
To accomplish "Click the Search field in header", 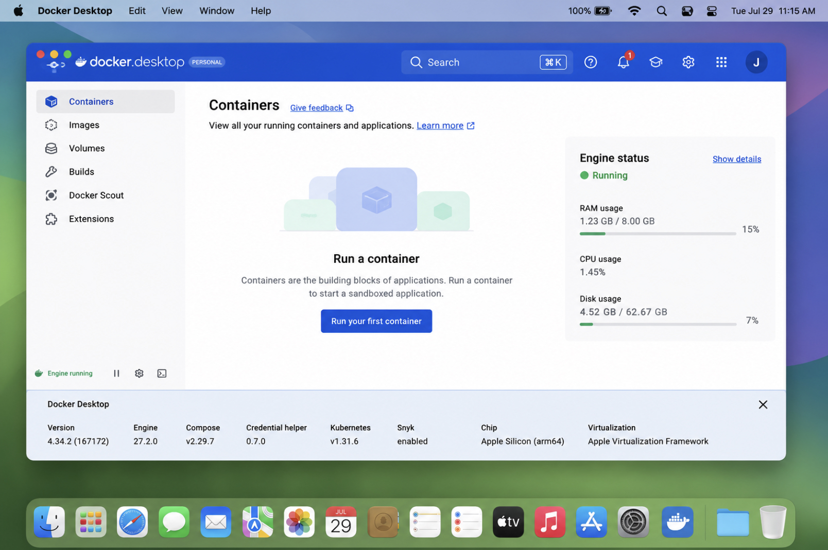I will click(487, 62).
